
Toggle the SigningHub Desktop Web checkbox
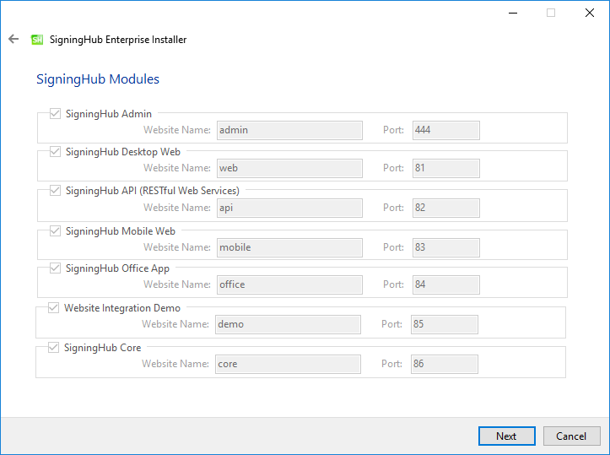[55, 152]
